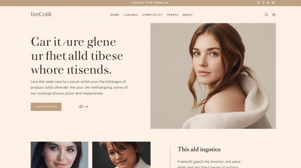Open the short-haired person thumbnail
The height and width of the screenshot is (168, 301).
(x=121, y=155)
